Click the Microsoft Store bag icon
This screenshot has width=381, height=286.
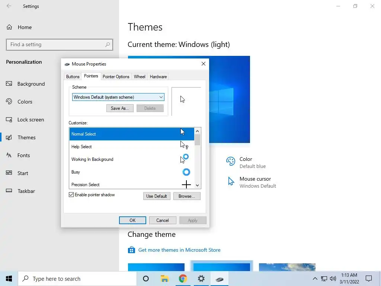(131, 250)
